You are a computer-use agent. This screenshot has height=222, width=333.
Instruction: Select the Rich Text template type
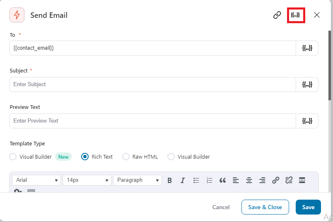coord(85,157)
